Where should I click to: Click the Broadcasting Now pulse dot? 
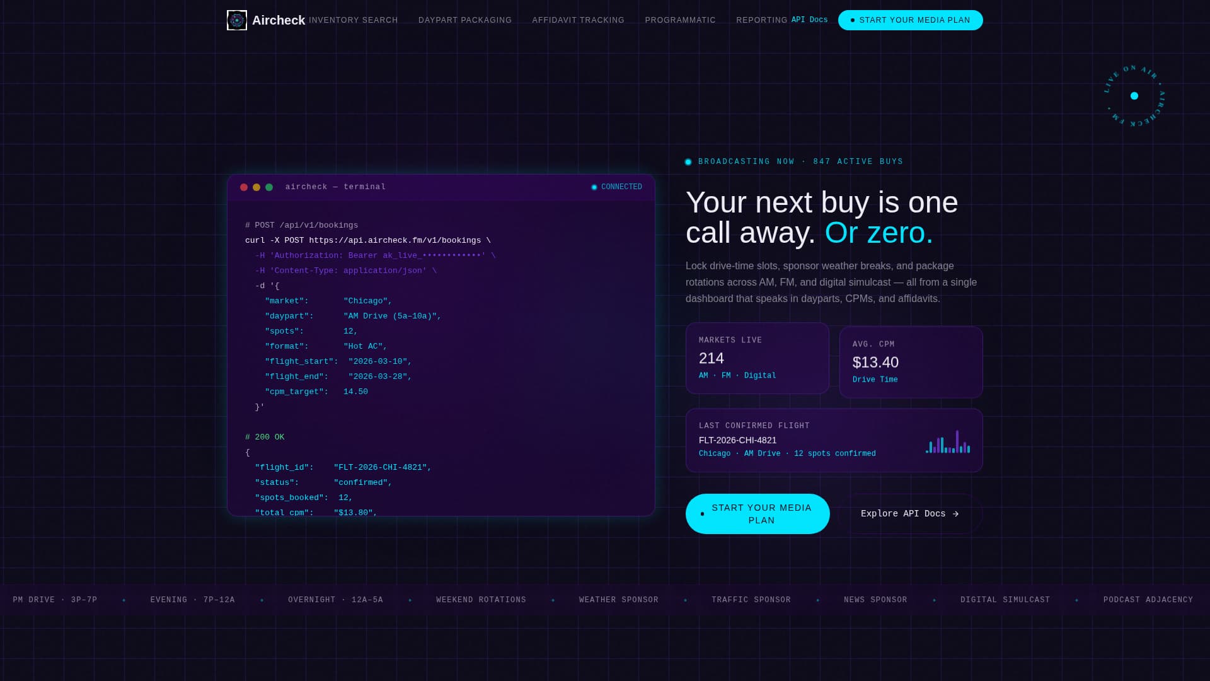tap(688, 162)
